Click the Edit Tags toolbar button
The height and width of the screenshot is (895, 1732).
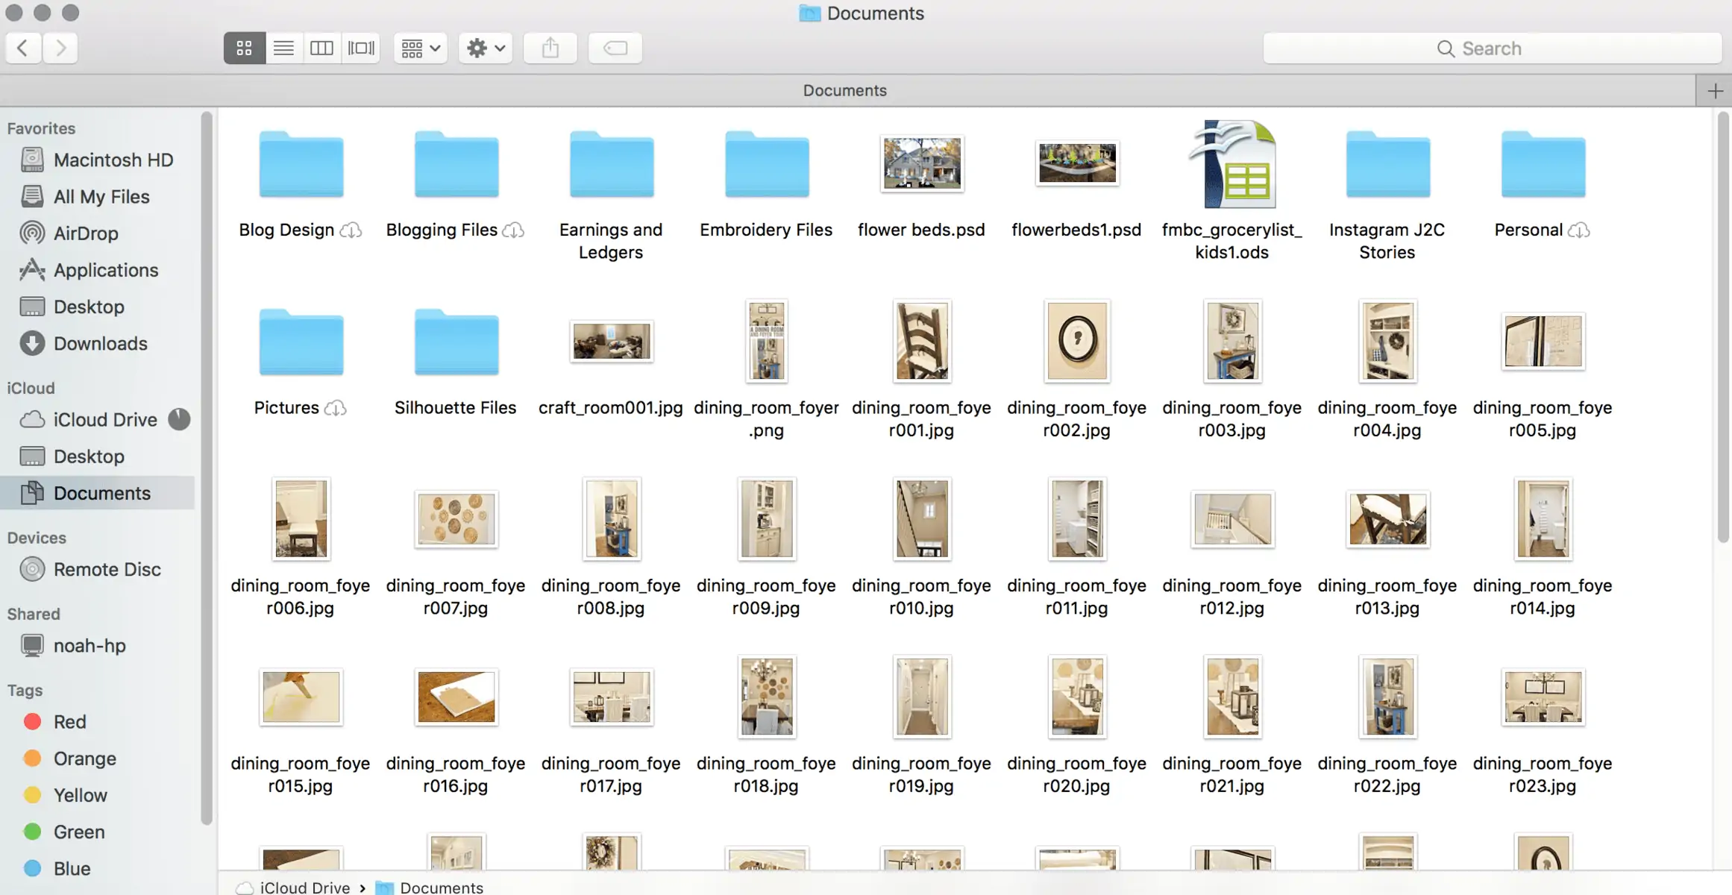[615, 48]
